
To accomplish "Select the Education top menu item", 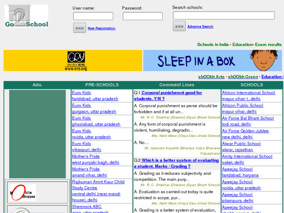I will coord(242,45).
